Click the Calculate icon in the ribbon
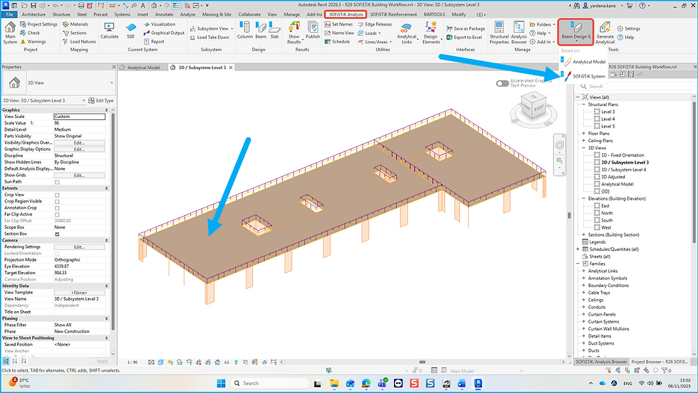This screenshot has width=698, height=393. tap(109, 31)
